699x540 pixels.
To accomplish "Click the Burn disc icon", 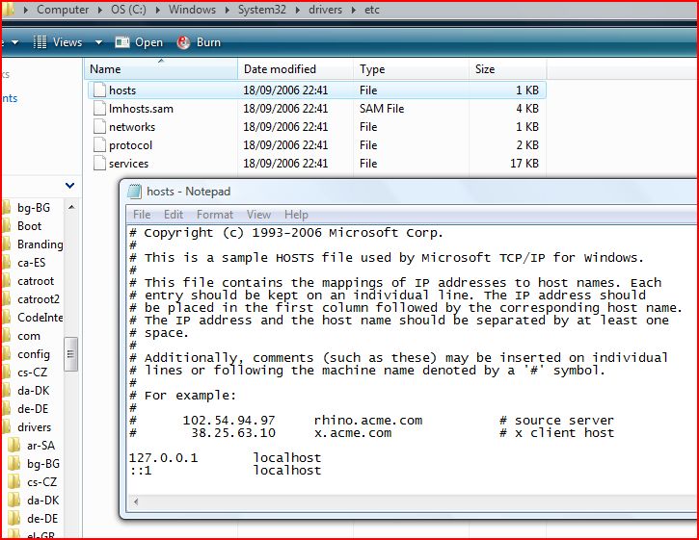I will point(183,42).
